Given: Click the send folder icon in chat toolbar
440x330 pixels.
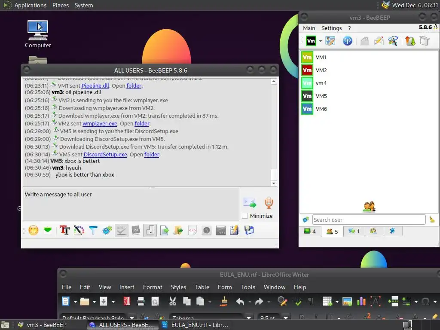Looking at the screenshot, I should point(178,230).
